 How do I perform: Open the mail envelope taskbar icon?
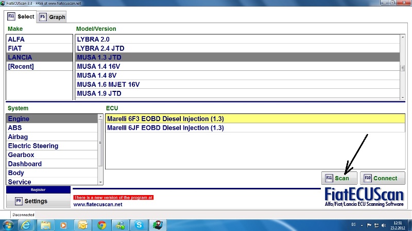[82, 225]
